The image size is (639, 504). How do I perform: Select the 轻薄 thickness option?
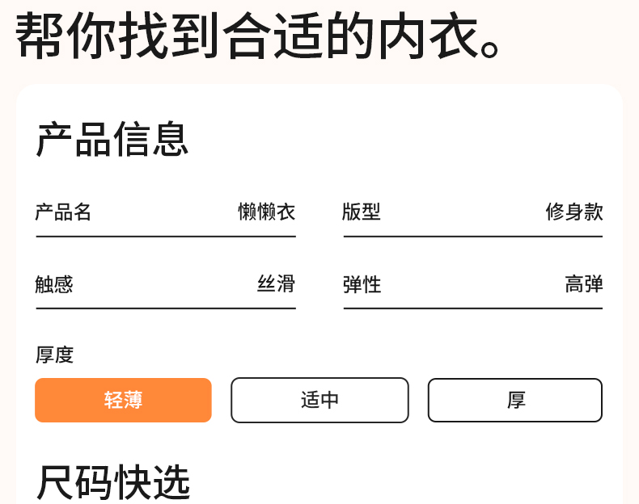123,400
